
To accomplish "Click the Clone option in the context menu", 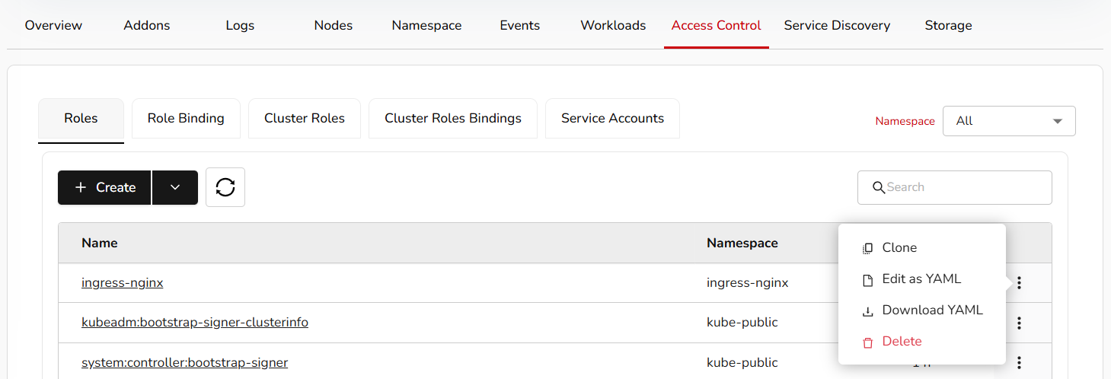I will coord(899,248).
